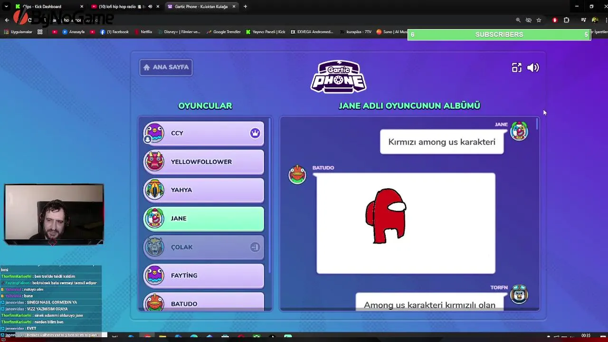Open the Anasayfa bookmark
This screenshot has width=608, height=342.
point(74,32)
